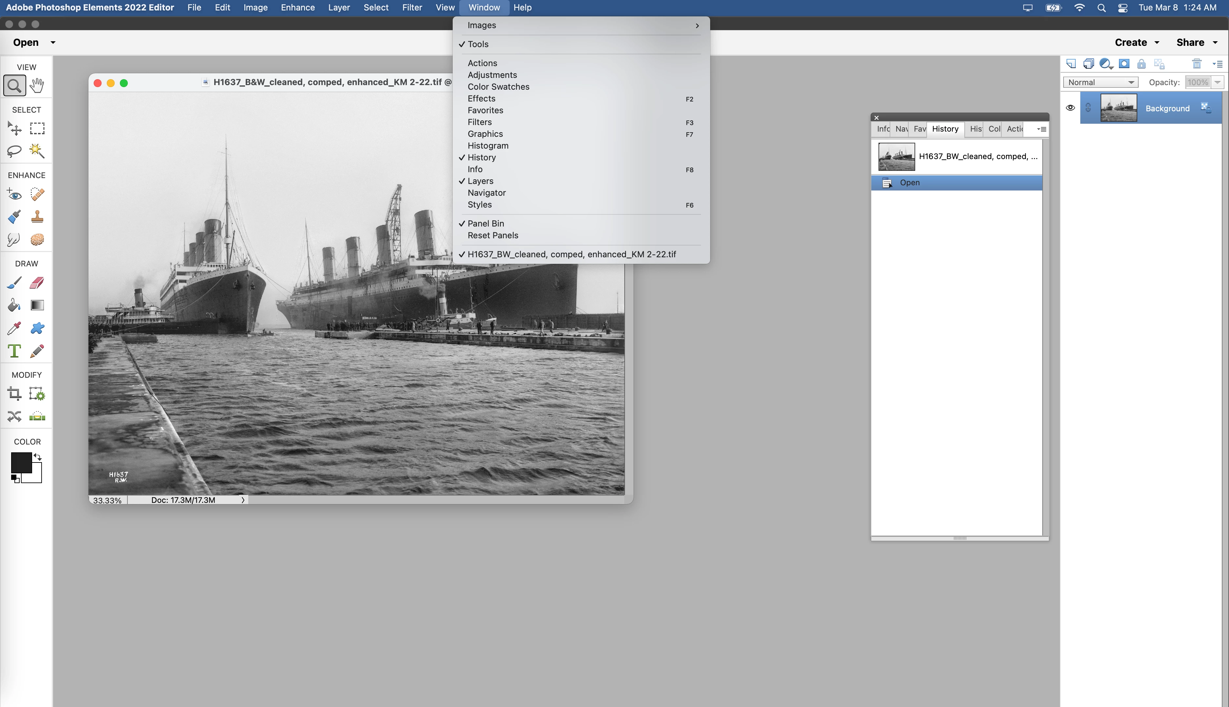This screenshot has width=1229, height=707.
Task: Click Reset Panels in the menu
Action: (x=493, y=236)
